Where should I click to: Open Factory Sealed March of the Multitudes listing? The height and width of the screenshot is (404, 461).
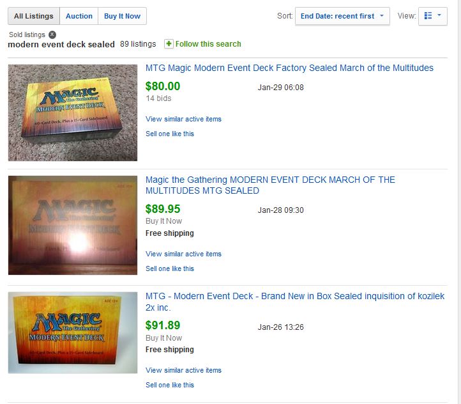pos(289,68)
